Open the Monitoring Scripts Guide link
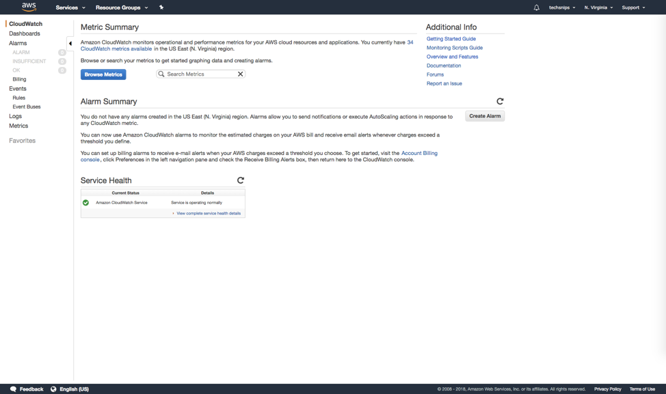 tap(455, 48)
